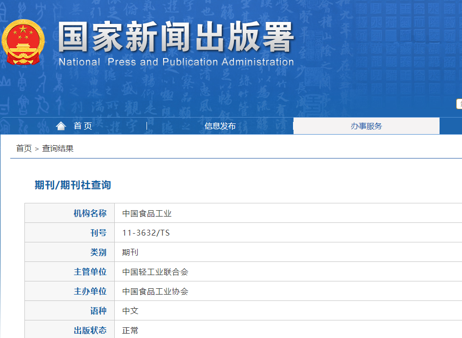The image size is (462, 338).
Task: Select the 主办单位 row label
Action: click(90, 291)
